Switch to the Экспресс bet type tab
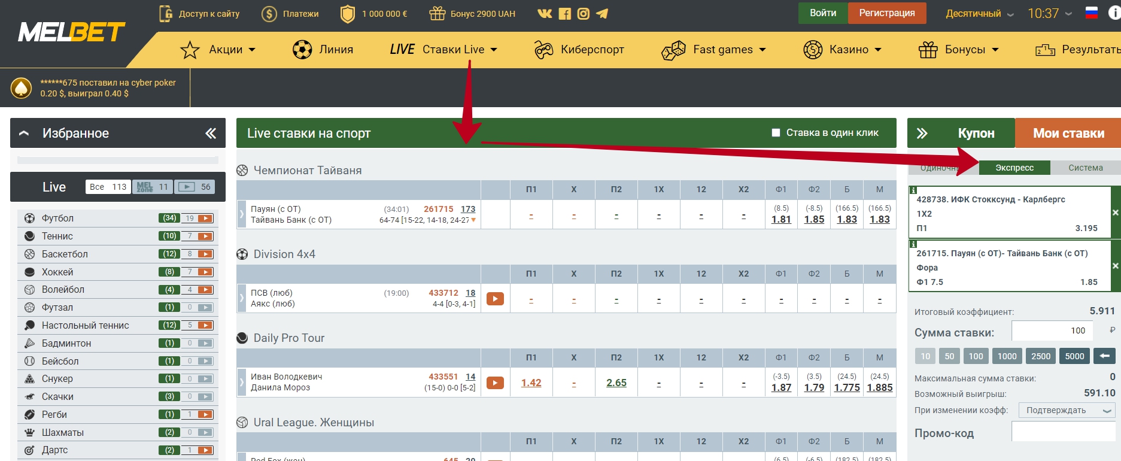 coord(1014,168)
